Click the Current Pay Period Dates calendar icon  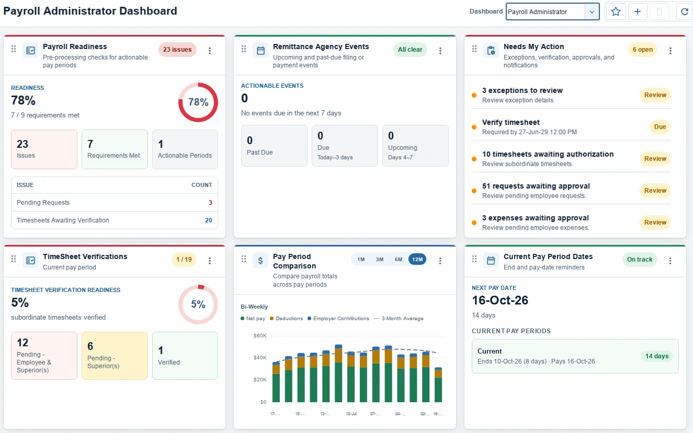[491, 260]
